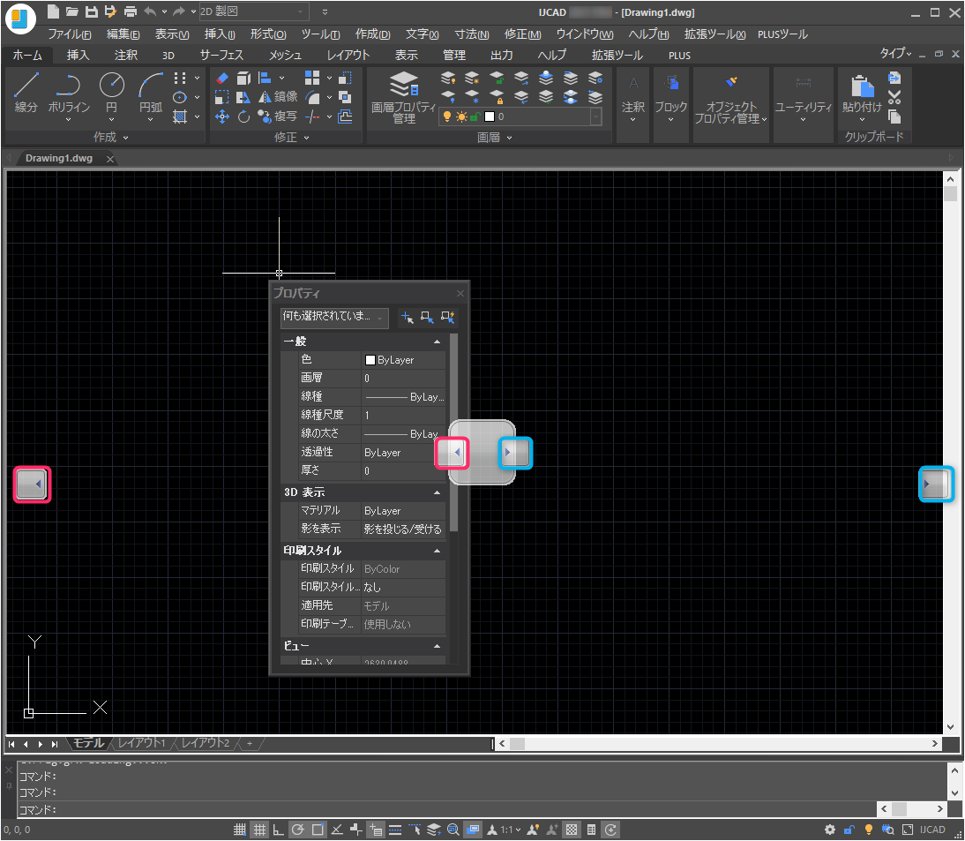The height and width of the screenshot is (841, 965).
Task: Toggle polar tracking in status bar
Action: point(298,830)
